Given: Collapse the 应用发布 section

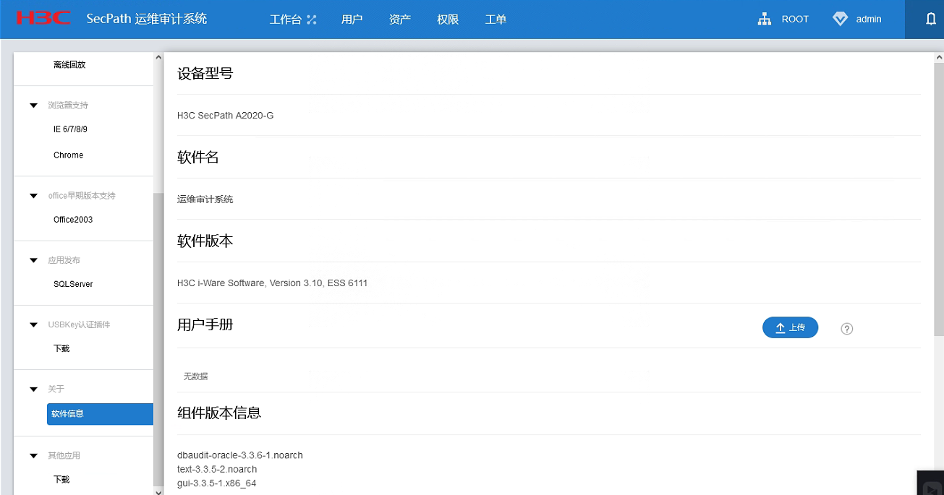Looking at the screenshot, I should [x=33, y=260].
